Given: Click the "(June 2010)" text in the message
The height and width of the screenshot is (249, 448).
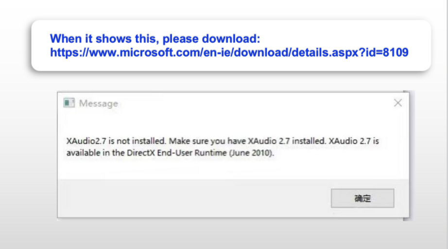Looking at the screenshot, I should pyautogui.click(x=259, y=153).
